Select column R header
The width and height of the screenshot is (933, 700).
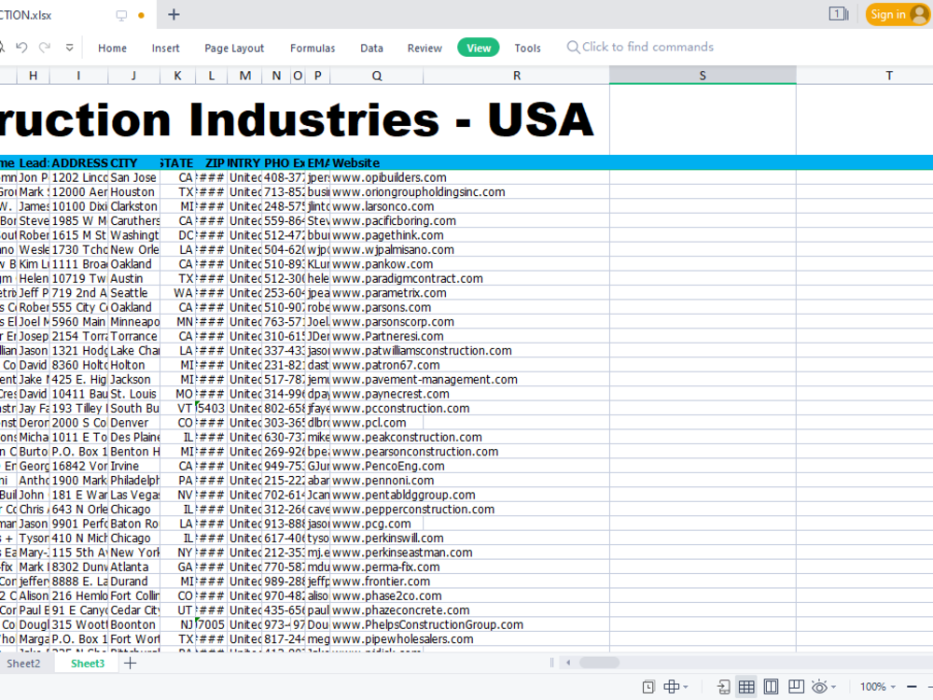[x=517, y=76]
